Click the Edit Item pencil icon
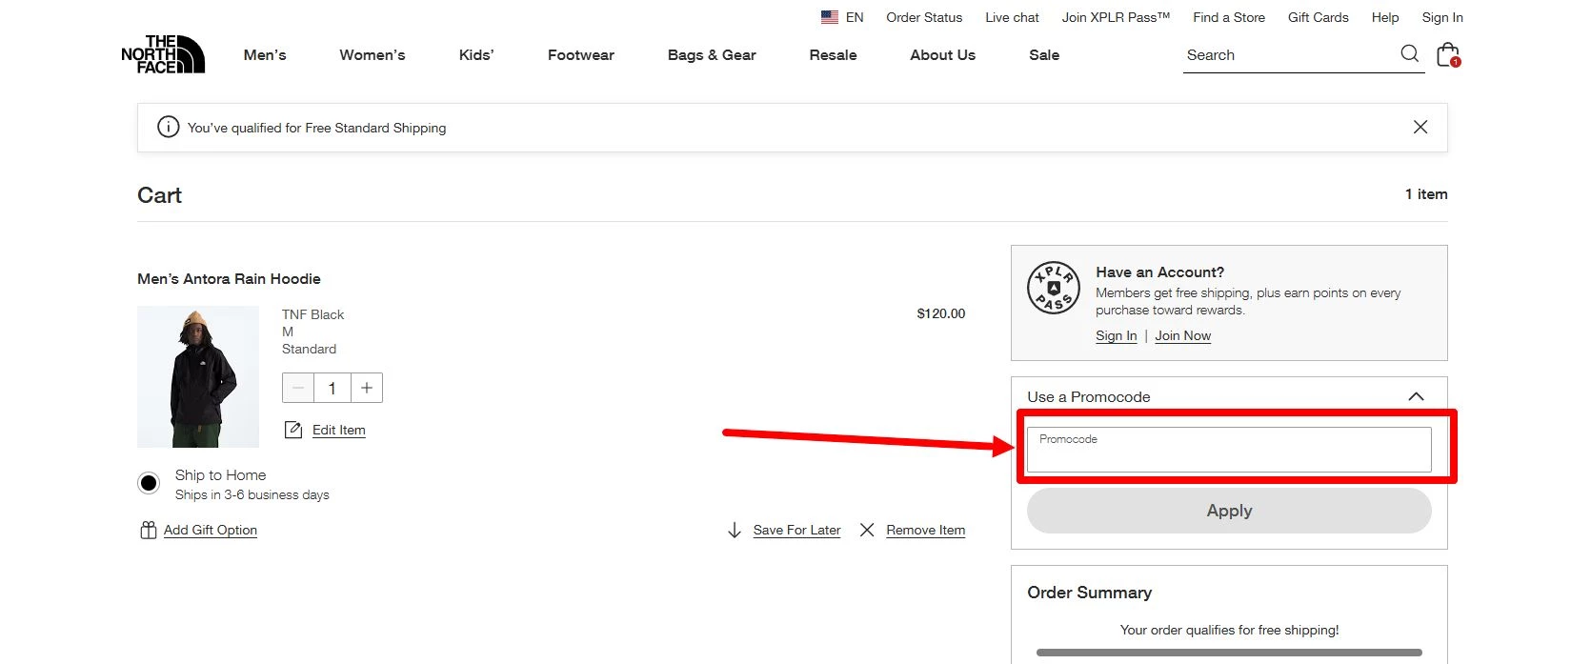1571x664 pixels. coord(293,430)
